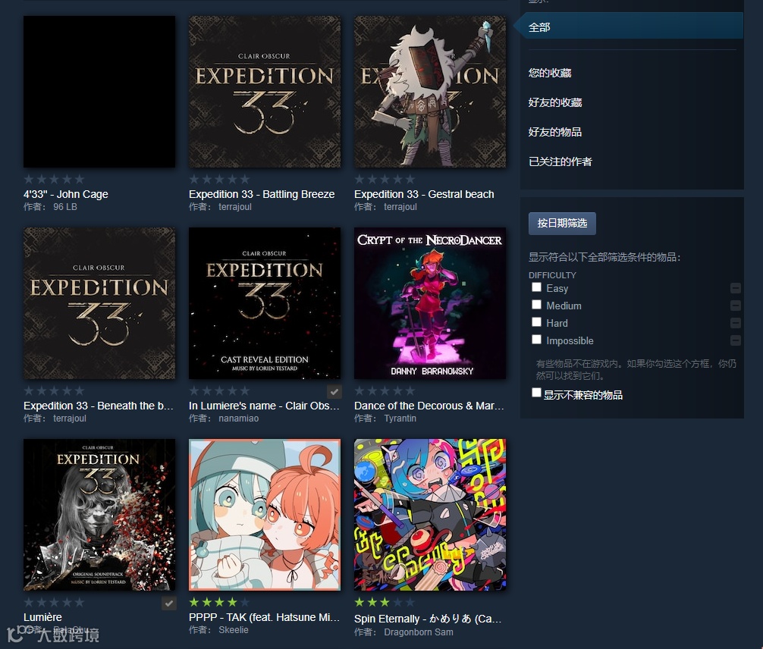Open Crypt of the NecroDancer cover

tap(430, 303)
